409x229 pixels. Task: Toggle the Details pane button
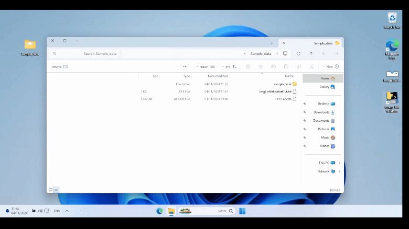60,66
